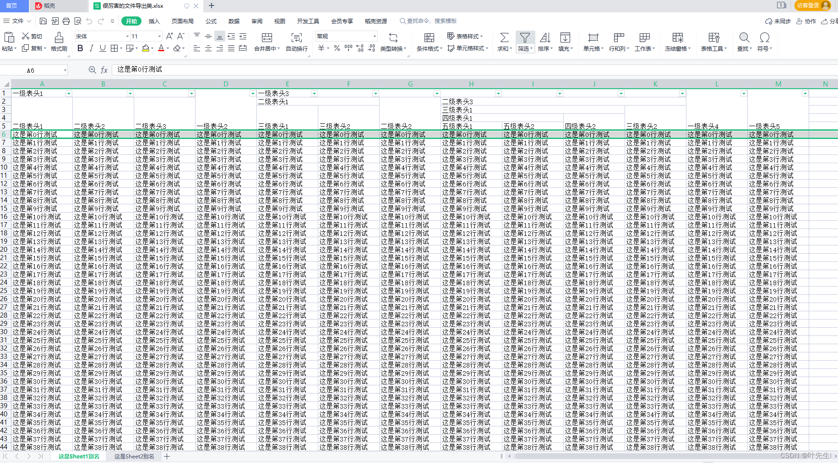The width and height of the screenshot is (838, 463).
Task: Click the percent style icon
Action: (337, 48)
